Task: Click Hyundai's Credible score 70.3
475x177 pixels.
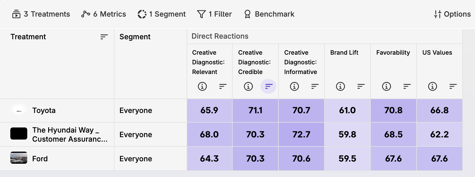Action: pyautogui.click(x=255, y=134)
